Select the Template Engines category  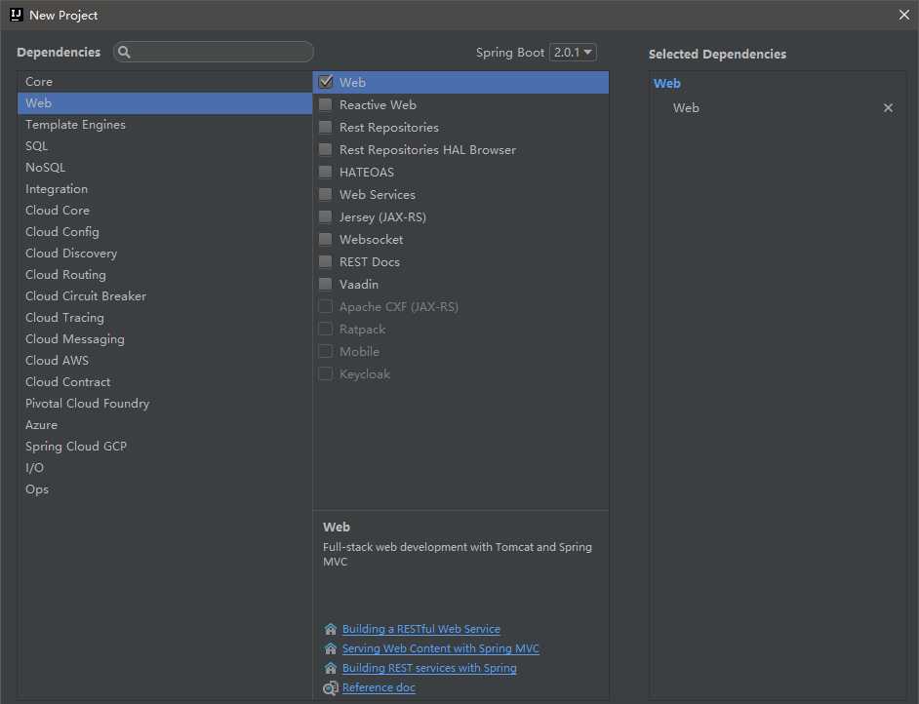pyautogui.click(x=165, y=124)
